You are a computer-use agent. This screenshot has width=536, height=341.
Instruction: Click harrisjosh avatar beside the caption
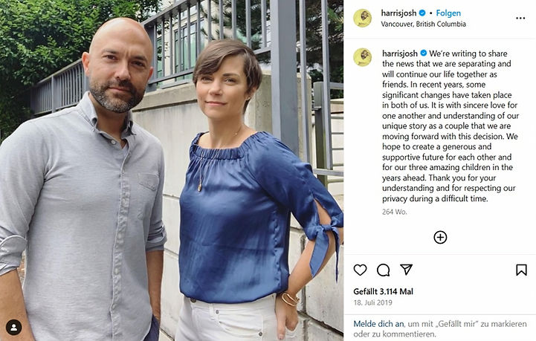(362, 57)
